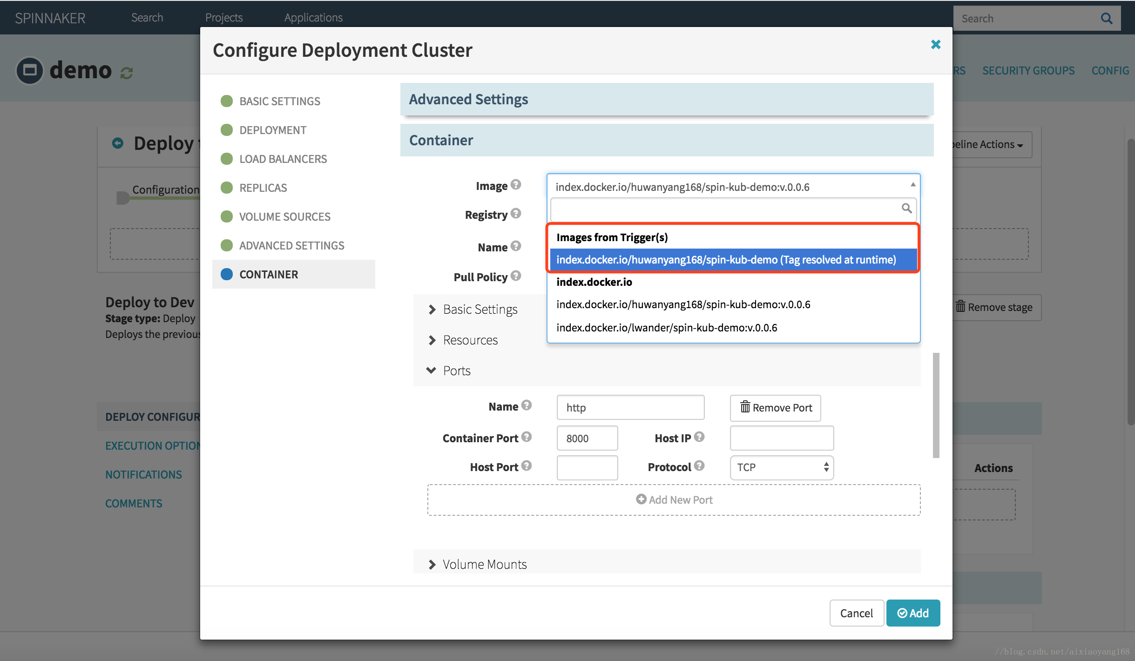1135x661 pixels.
Task: Open Execution Options section link
Action: tap(153, 445)
